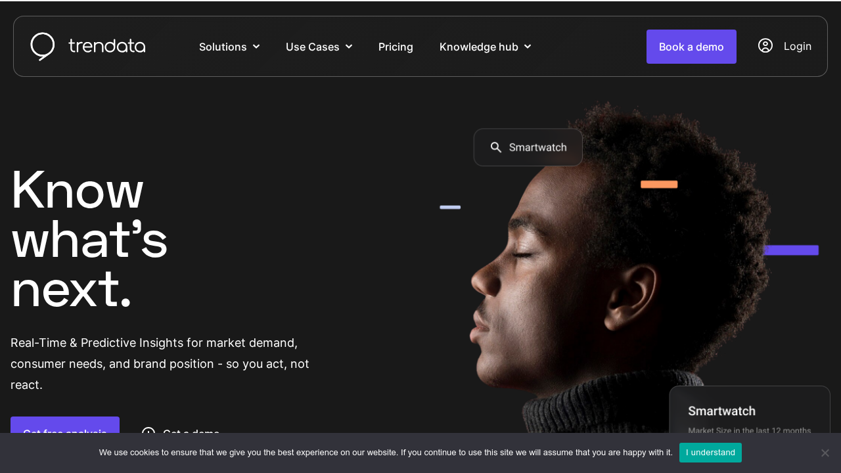Expand the Knowledge hub dropdown

478,47
